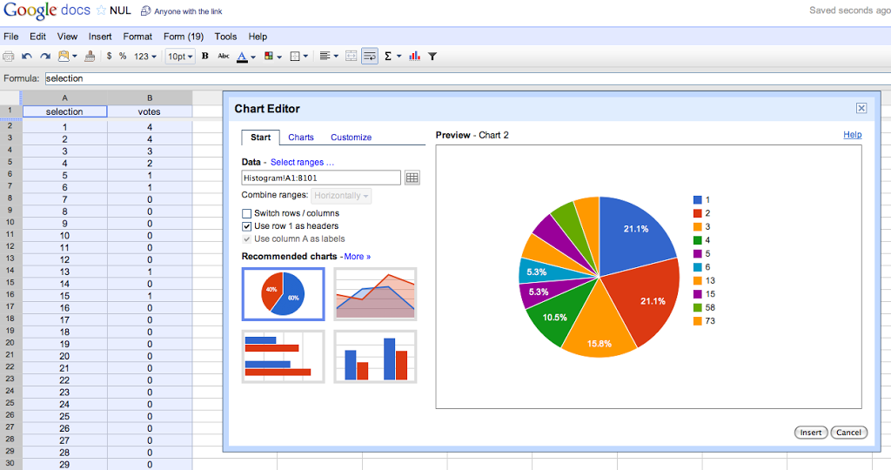Switch to the Charts tab

click(x=300, y=138)
